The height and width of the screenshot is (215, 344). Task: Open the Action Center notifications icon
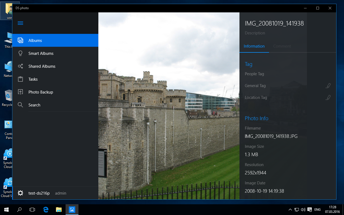click(310, 210)
